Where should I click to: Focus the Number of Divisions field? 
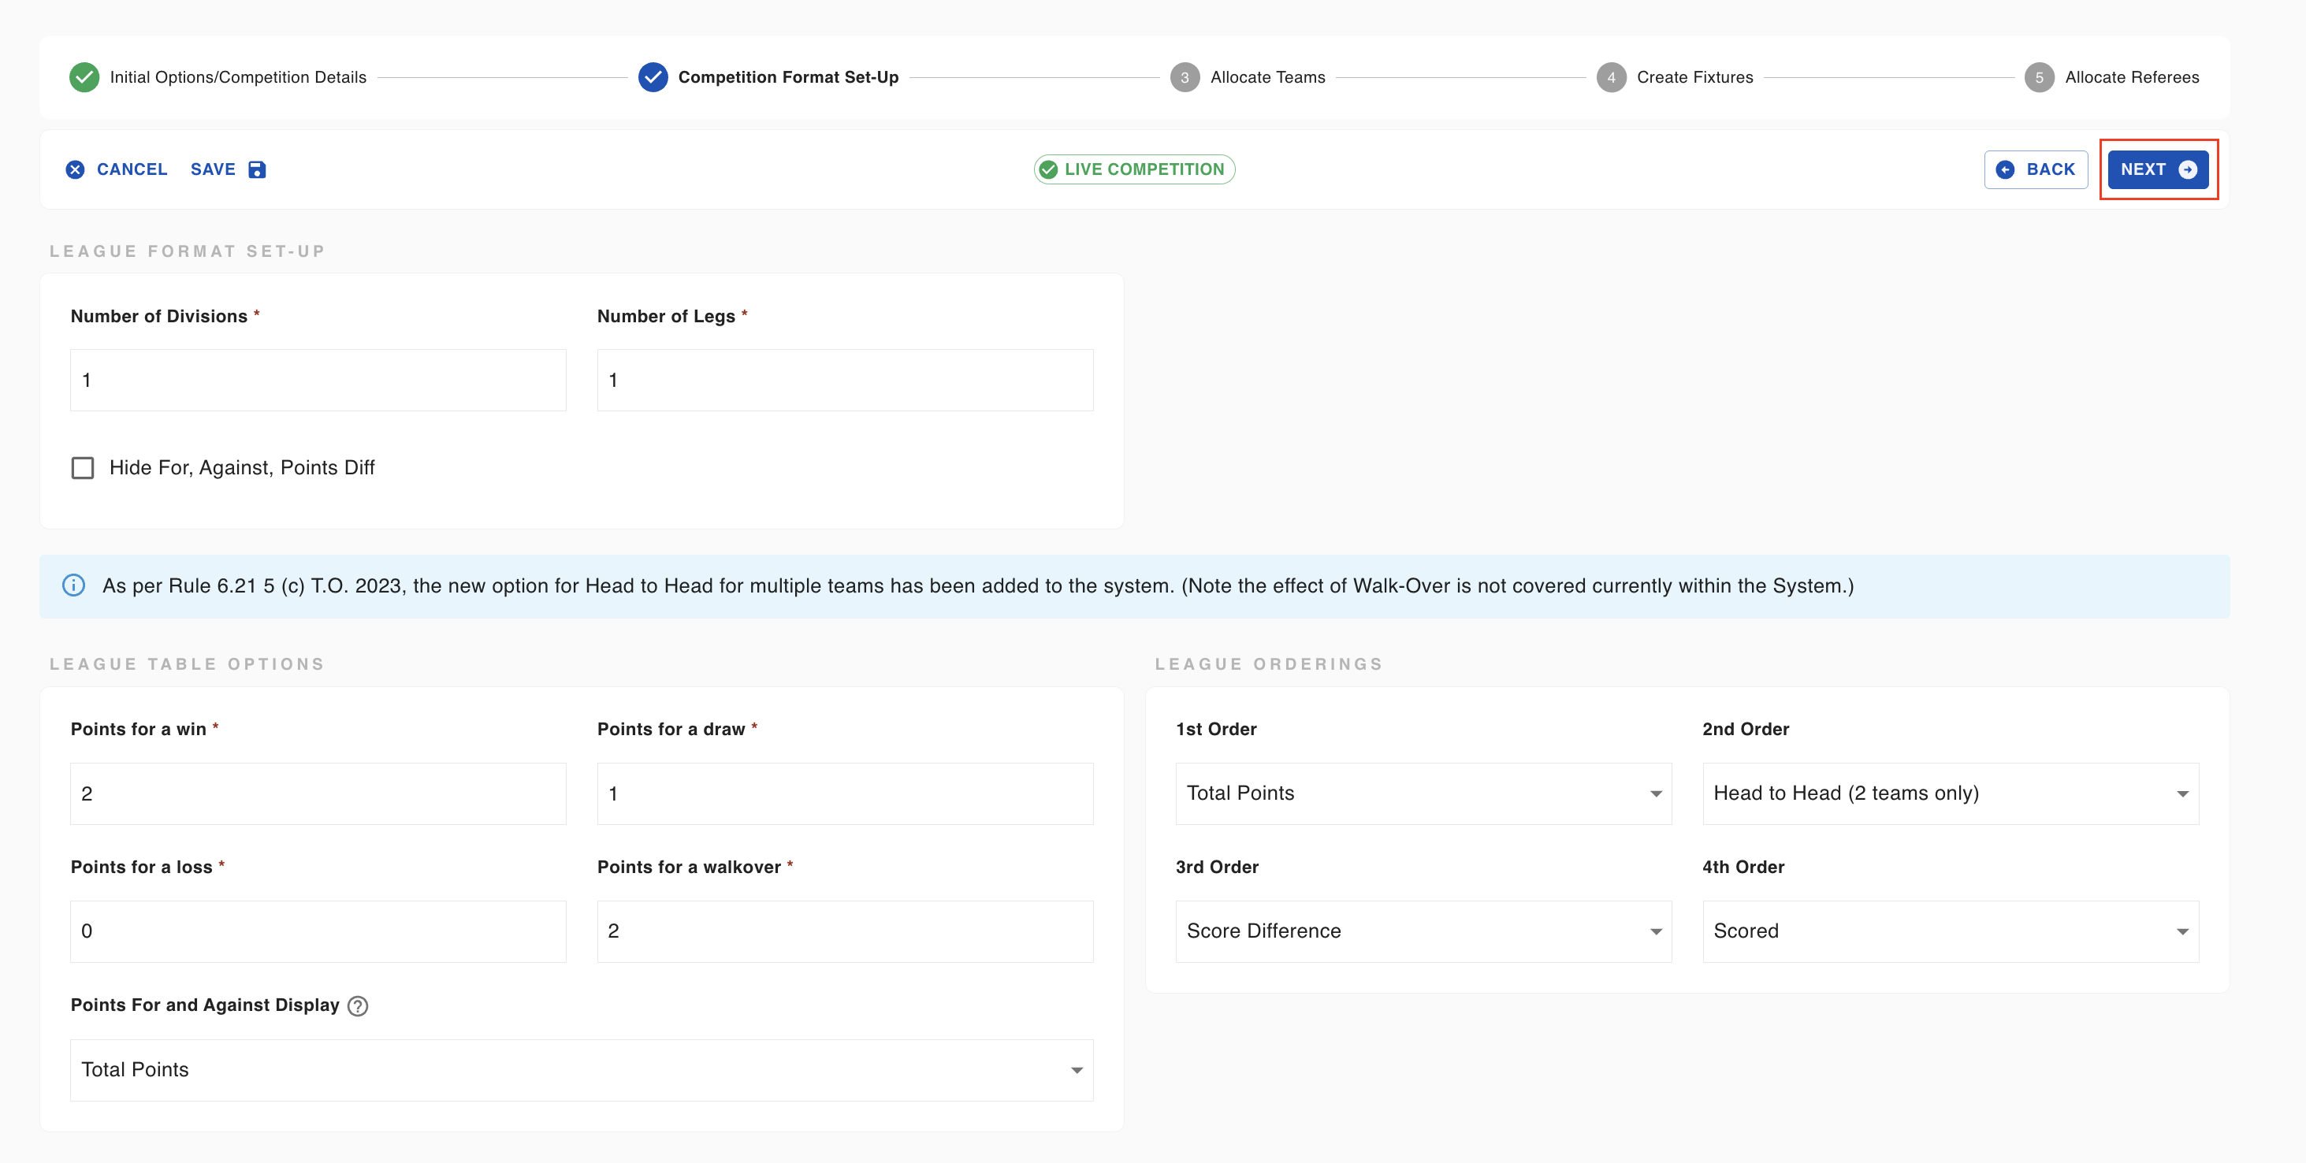point(318,381)
